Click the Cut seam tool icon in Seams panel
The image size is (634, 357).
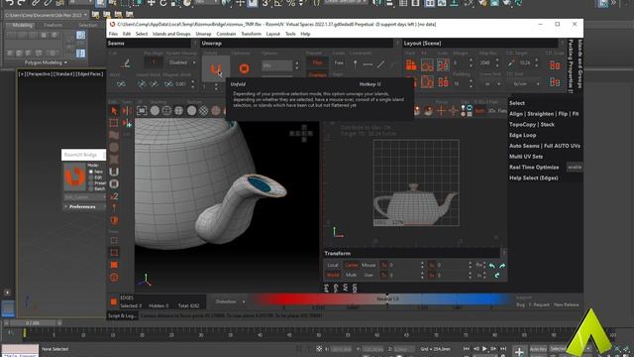[126, 63]
